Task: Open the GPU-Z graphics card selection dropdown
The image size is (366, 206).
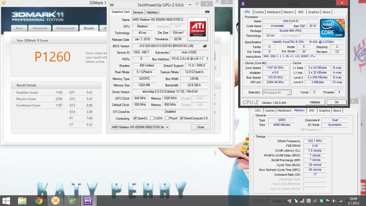Action: click(140, 127)
